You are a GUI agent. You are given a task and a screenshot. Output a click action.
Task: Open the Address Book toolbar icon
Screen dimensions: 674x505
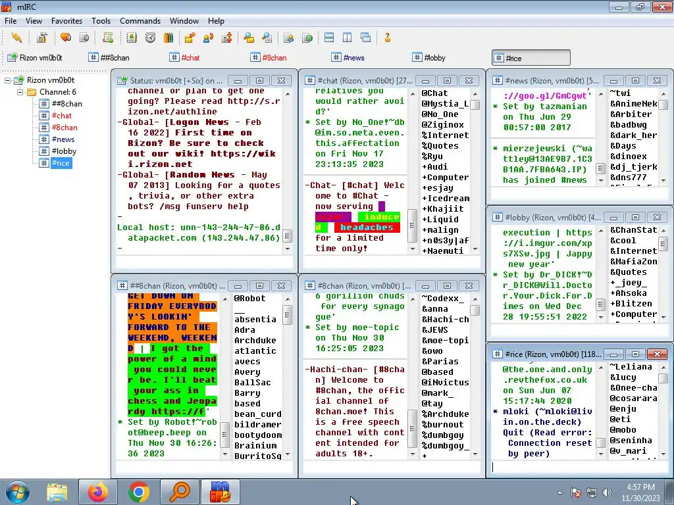tap(132, 37)
